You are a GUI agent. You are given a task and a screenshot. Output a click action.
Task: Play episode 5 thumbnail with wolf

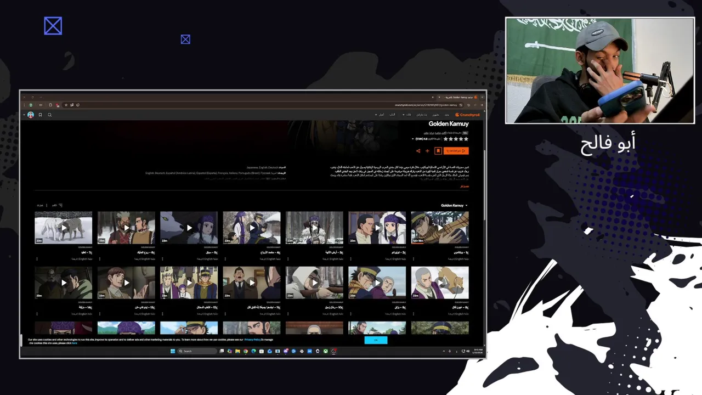(189, 228)
